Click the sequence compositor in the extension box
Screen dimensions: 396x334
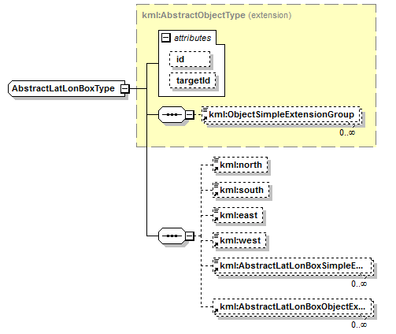172,115
